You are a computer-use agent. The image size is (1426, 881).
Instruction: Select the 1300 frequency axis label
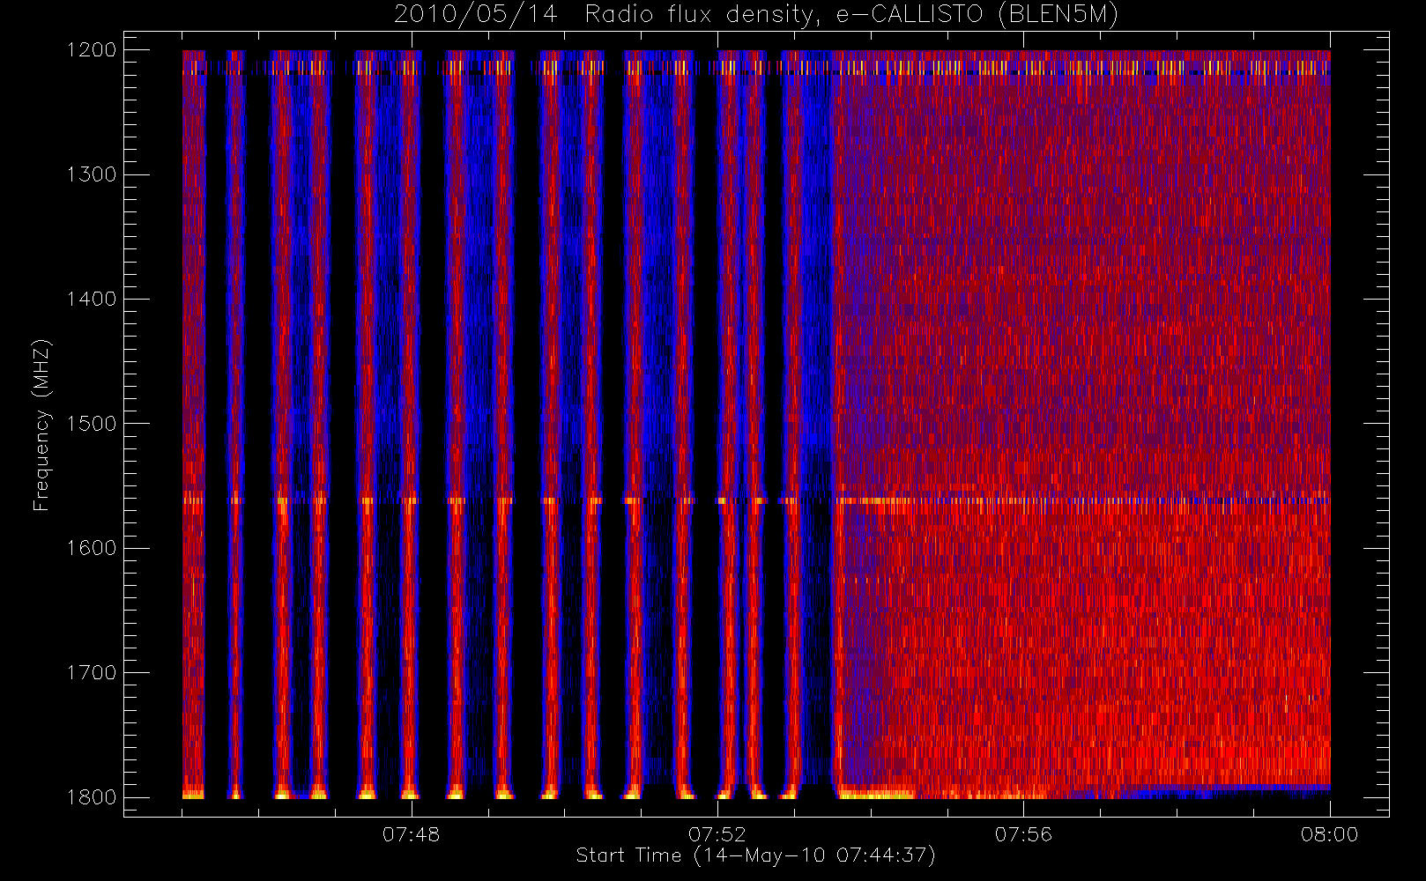93,174
